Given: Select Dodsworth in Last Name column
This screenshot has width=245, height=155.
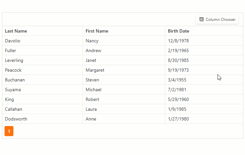Looking at the screenshot, I should pos(16,119).
